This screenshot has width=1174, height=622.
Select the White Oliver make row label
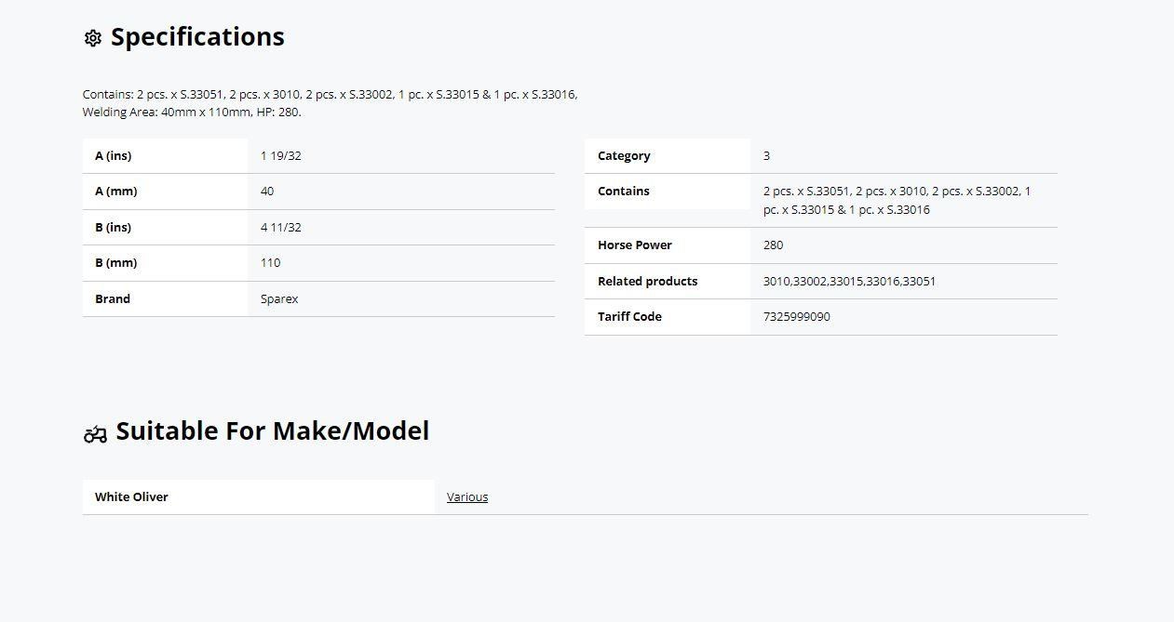coord(131,497)
